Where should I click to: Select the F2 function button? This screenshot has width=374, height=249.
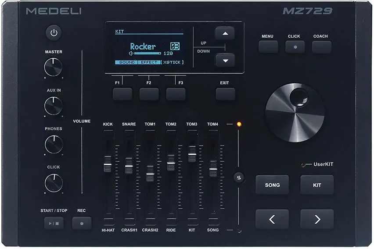pos(149,94)
